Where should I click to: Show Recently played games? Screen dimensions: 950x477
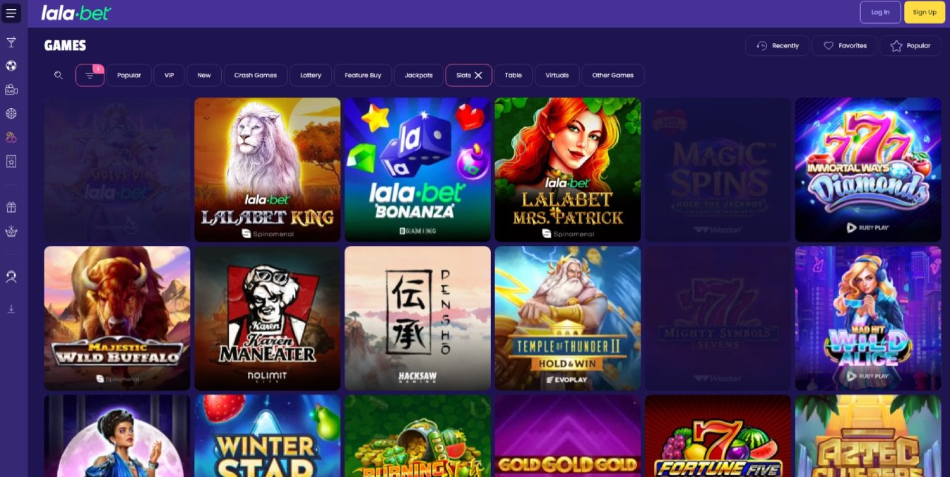tap(777, 46)
